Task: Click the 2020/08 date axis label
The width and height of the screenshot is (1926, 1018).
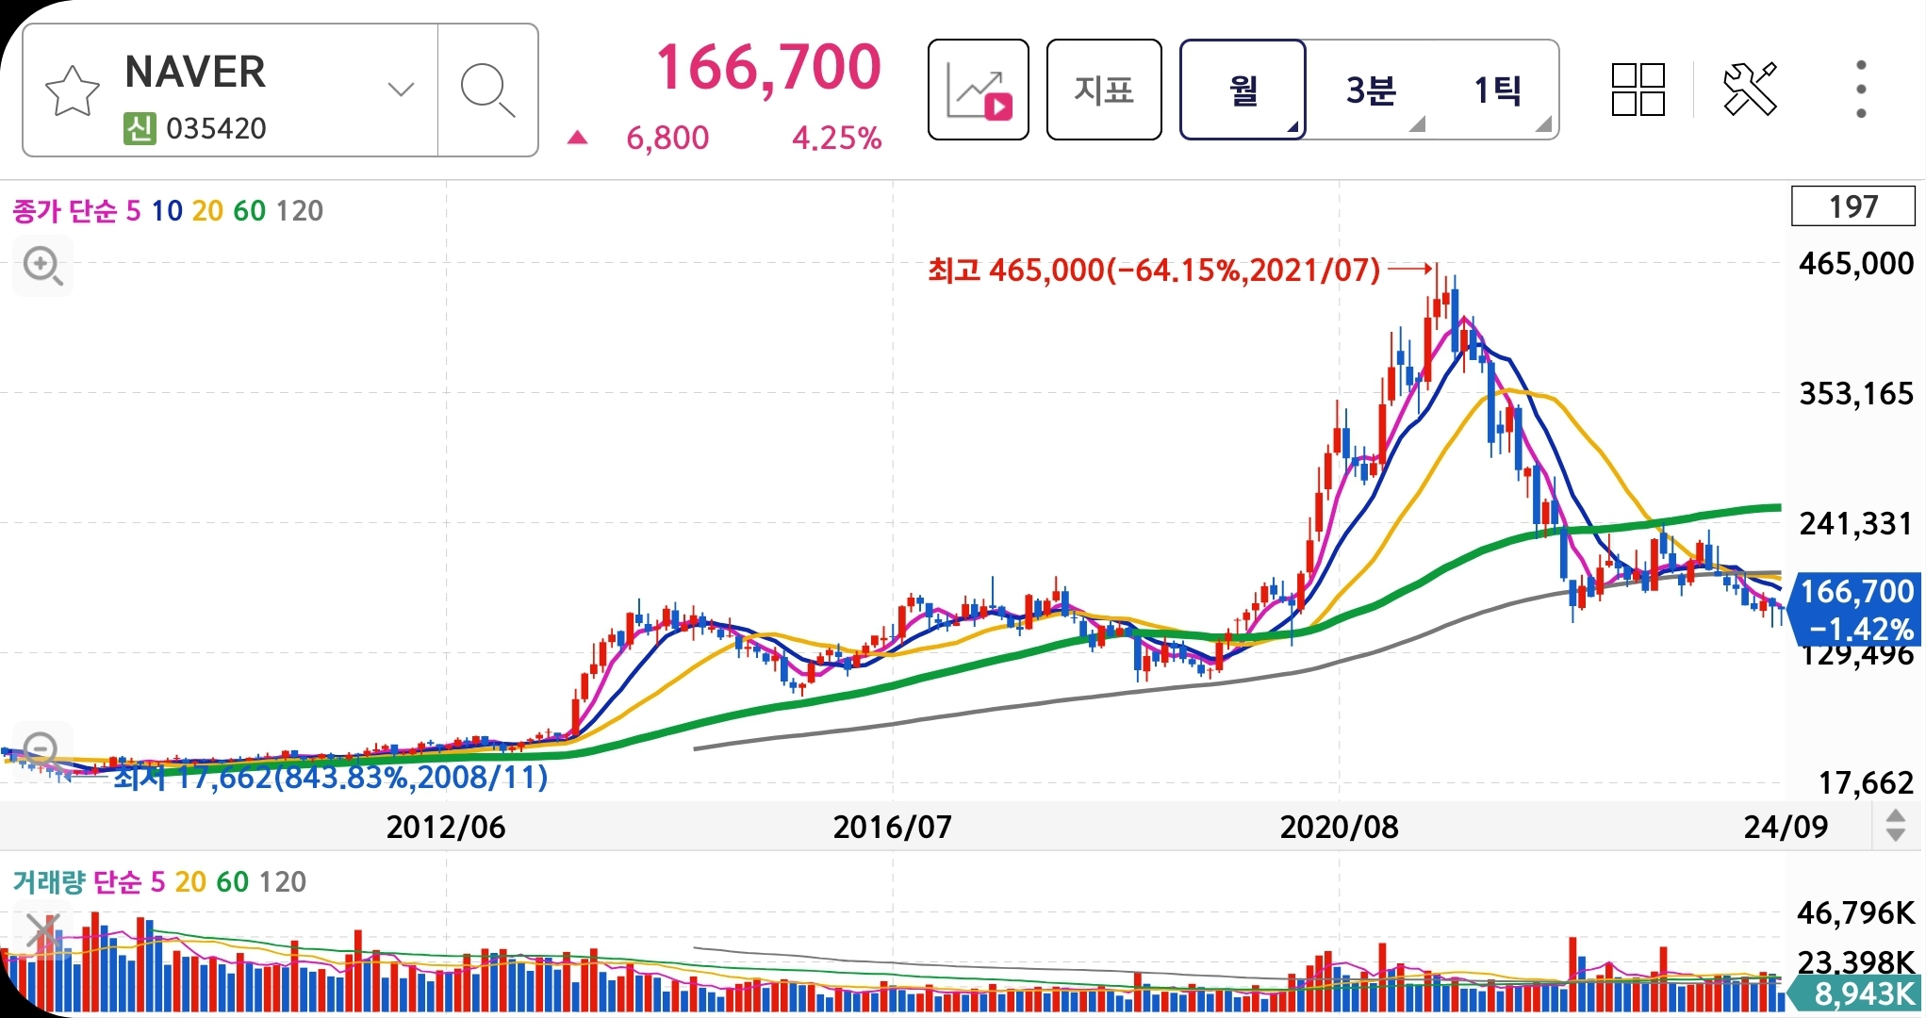Action: point(1339,827)
